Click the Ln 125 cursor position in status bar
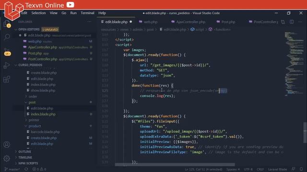307x172 pixels. click(203, 169)
